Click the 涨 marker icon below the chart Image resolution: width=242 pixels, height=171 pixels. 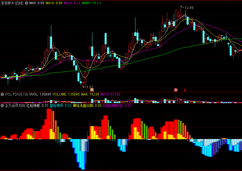click(x=176, y=90)
